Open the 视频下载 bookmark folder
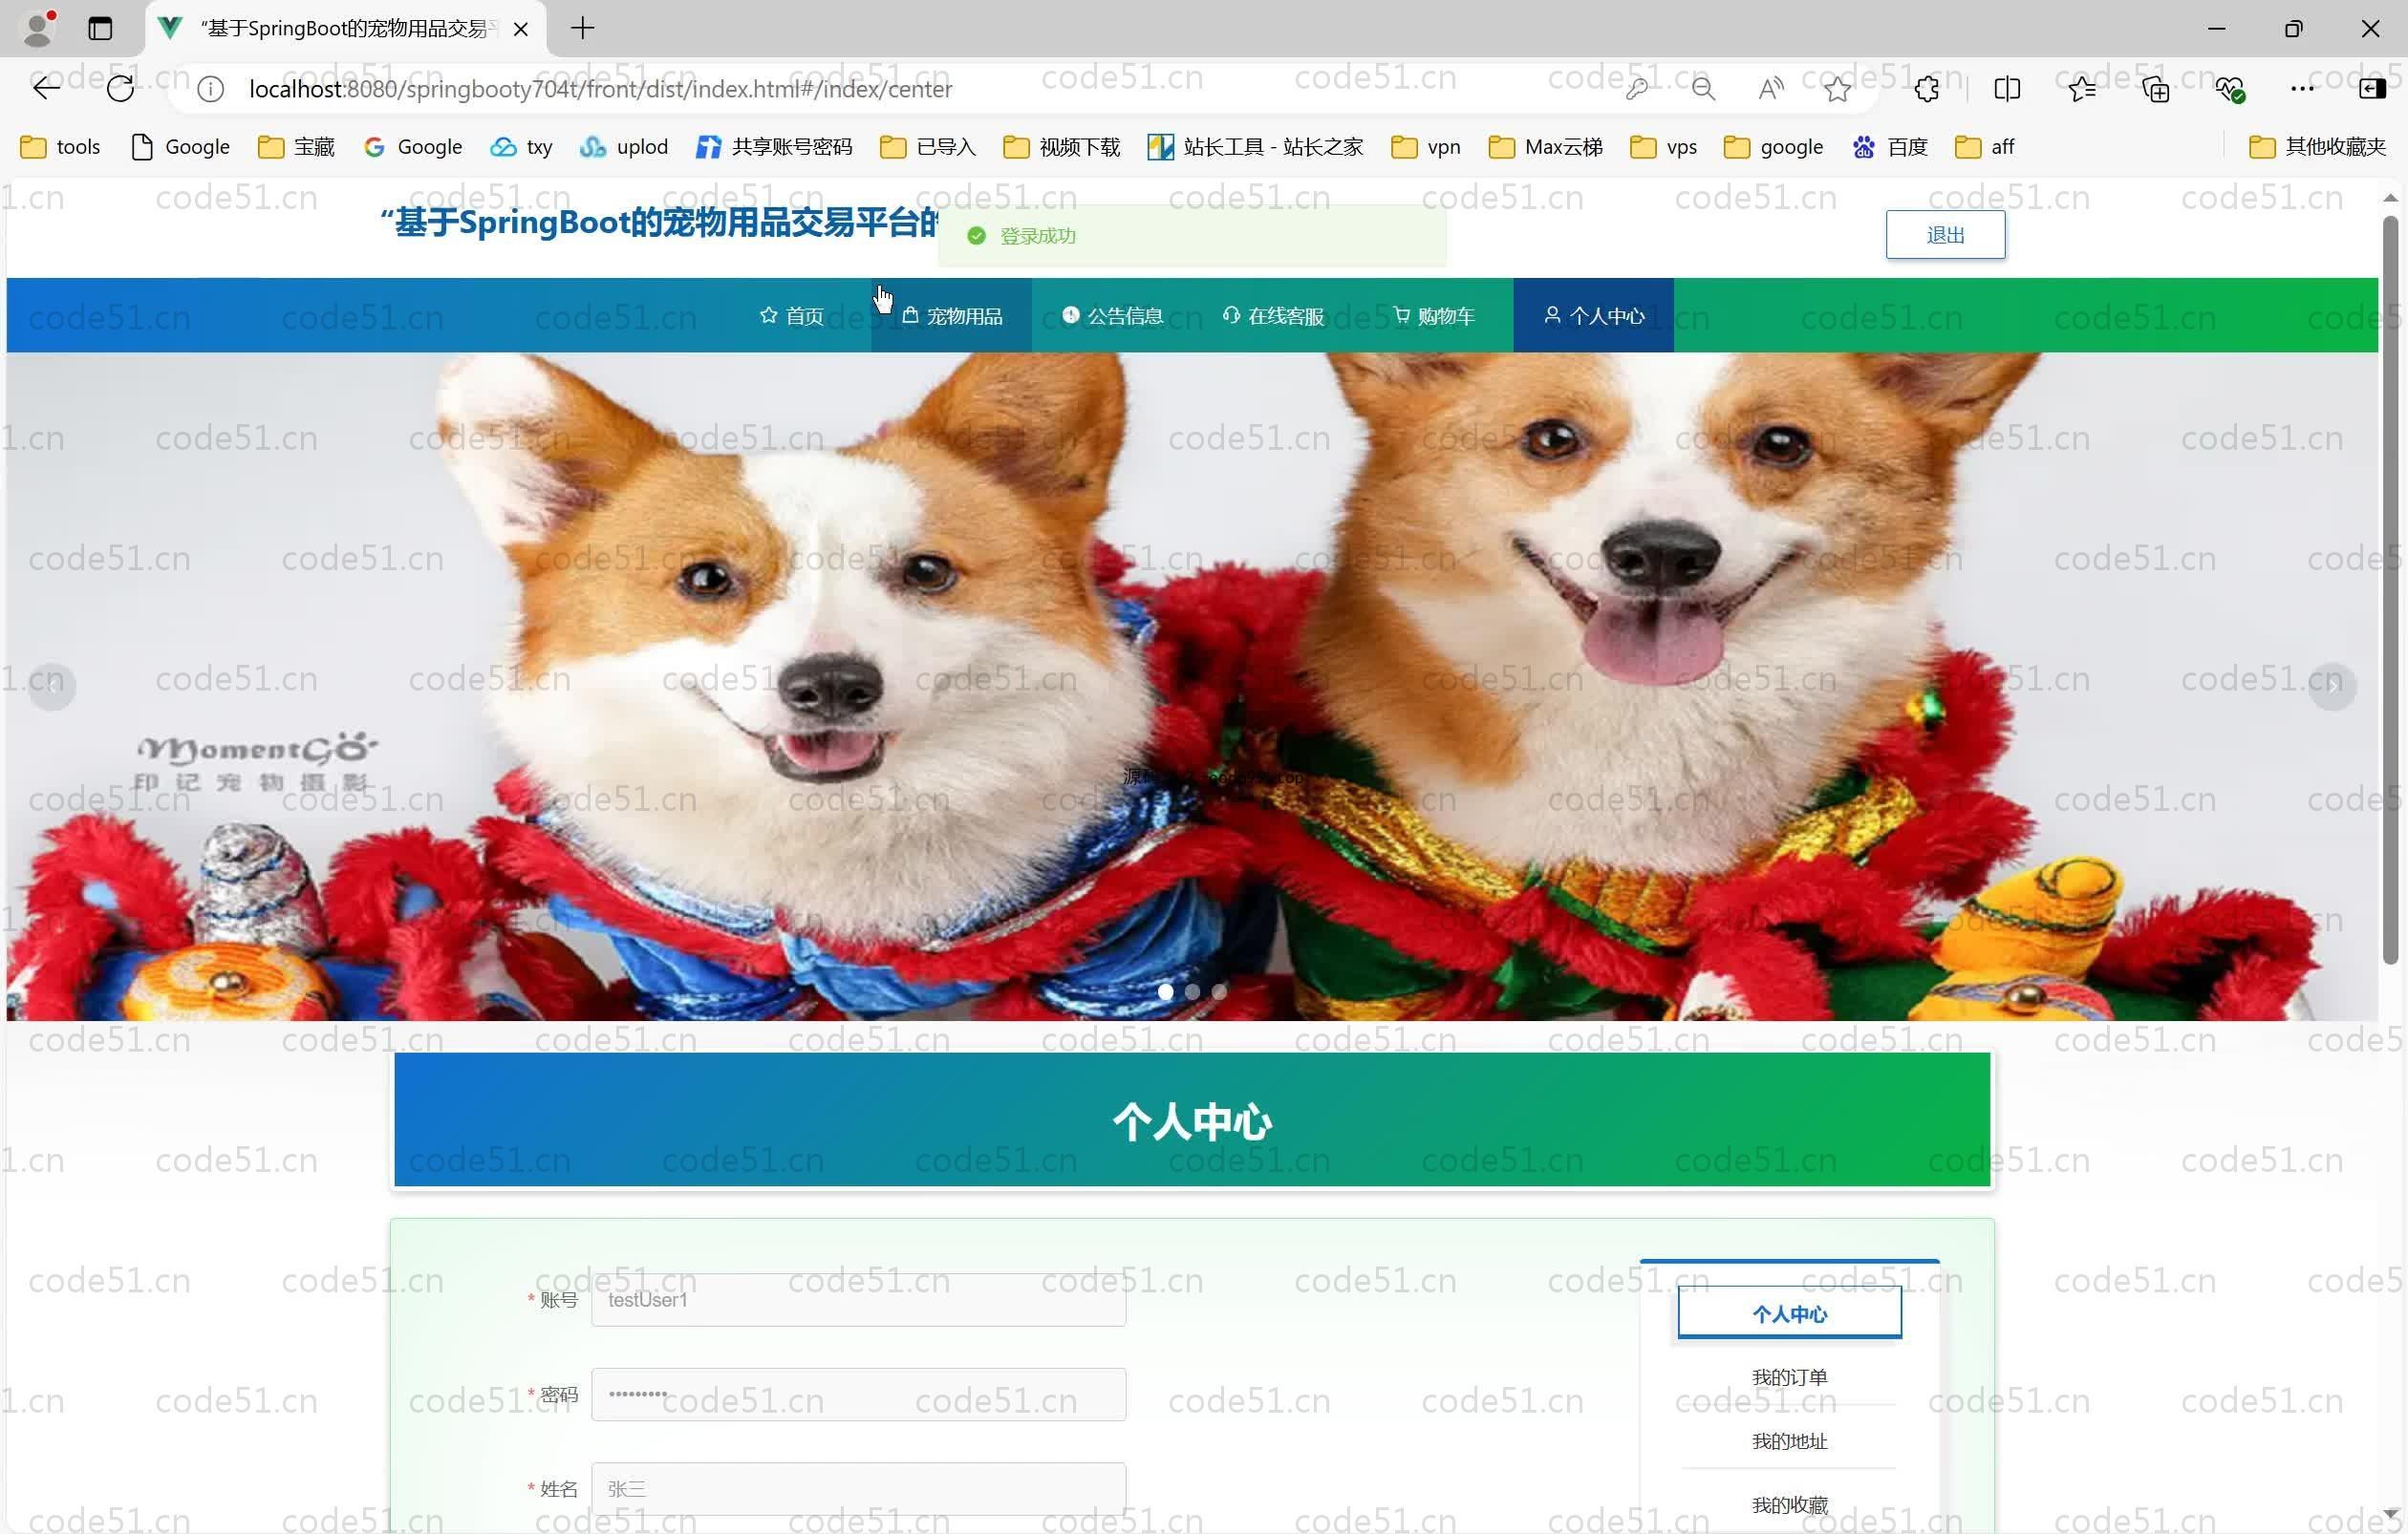2408x1534 pixels. (x=1060, y=147)
